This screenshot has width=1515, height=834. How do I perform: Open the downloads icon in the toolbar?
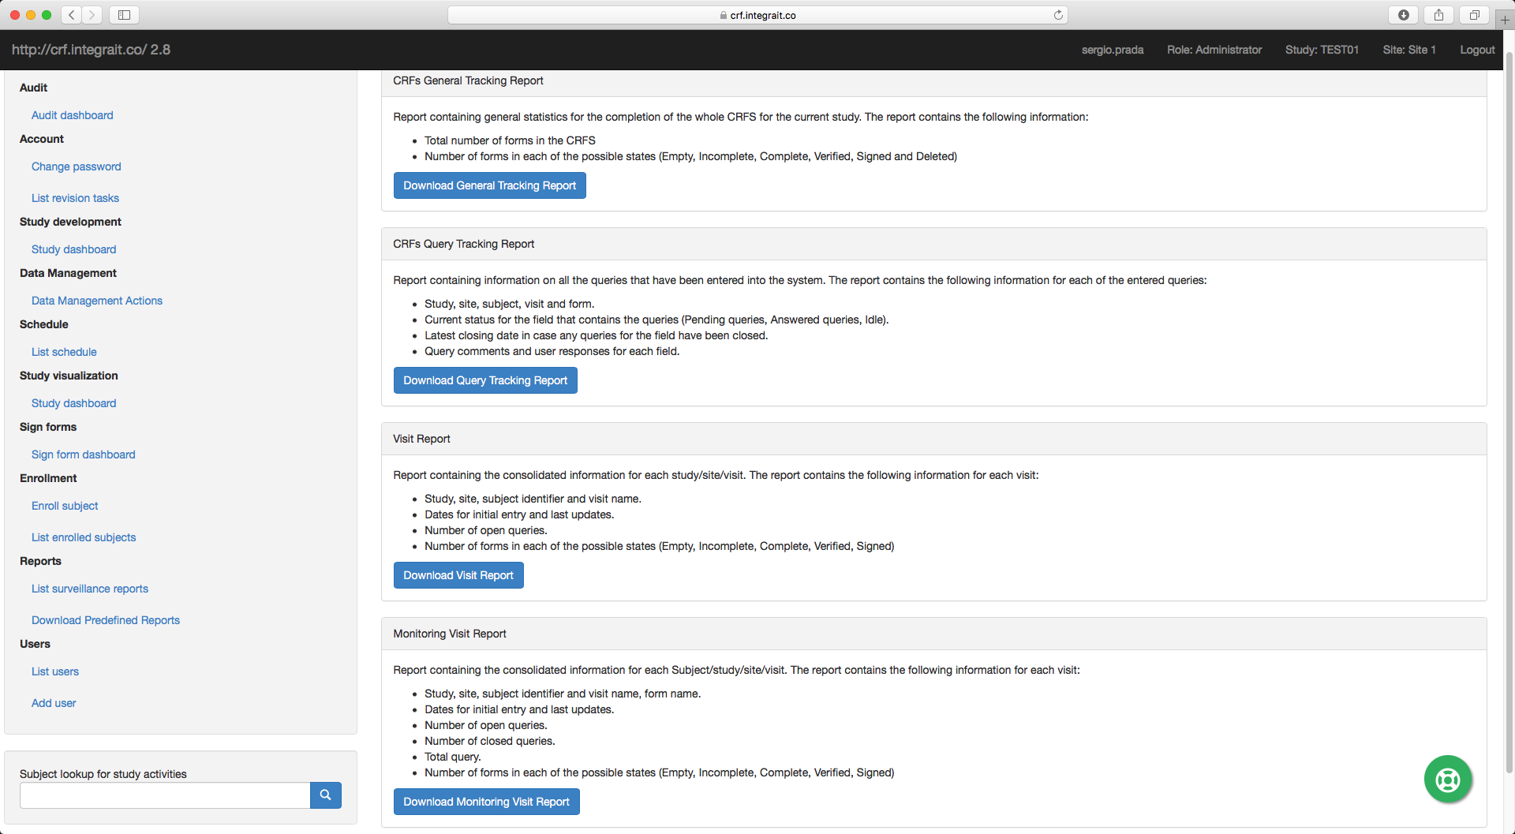(x=1403, y=14)
